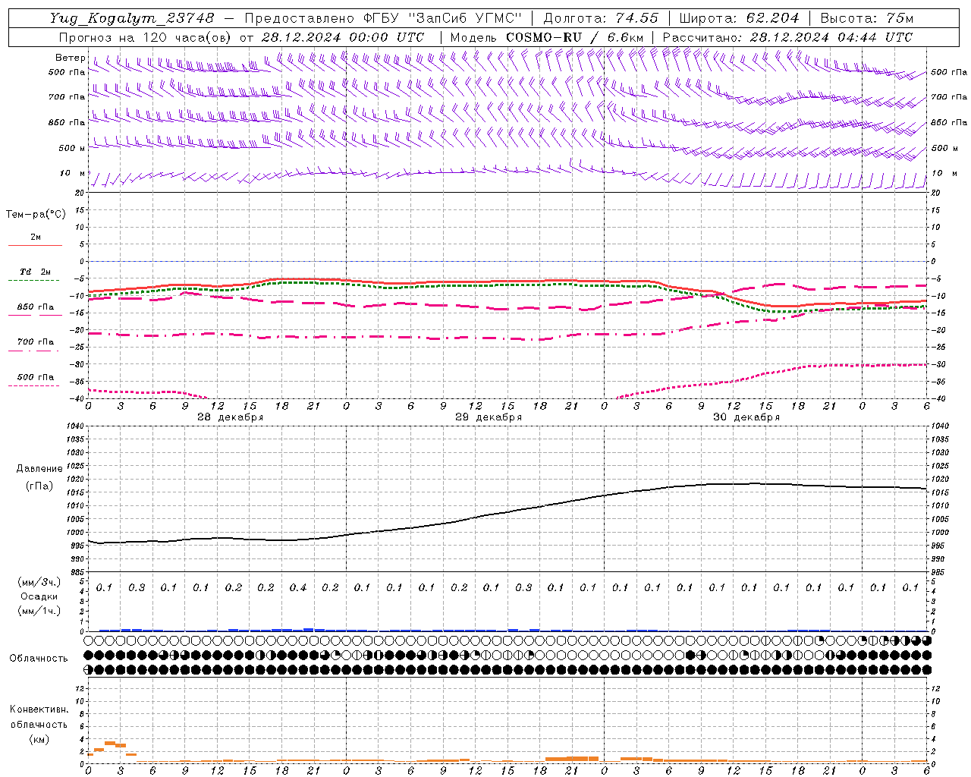Image resolution: width=971 pixels, height=777 pixels.
Task: Click the Облачность cloud cover label
Action: click(x=39, y=658)
